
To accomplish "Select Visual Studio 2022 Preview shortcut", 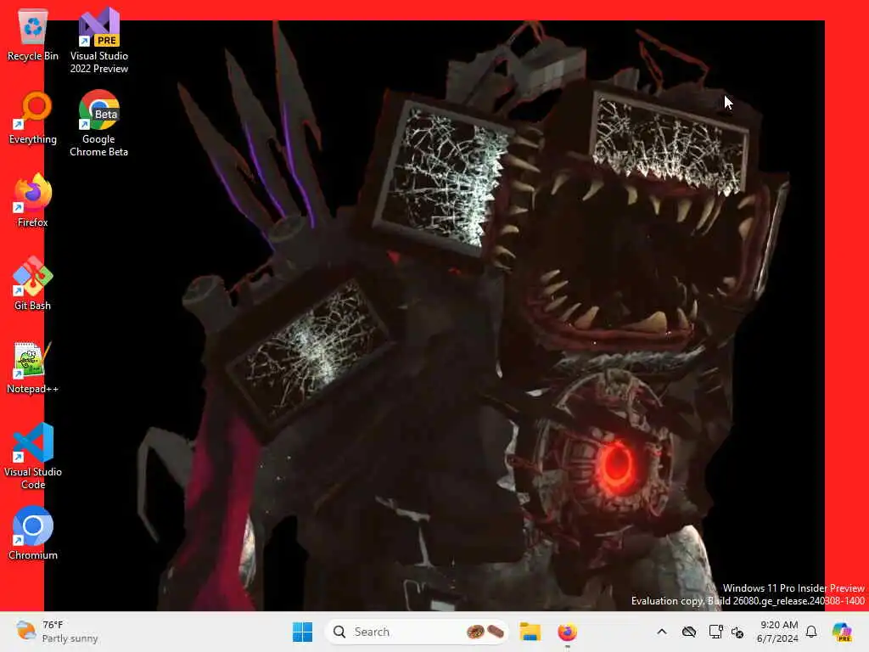I will (98, 41).
